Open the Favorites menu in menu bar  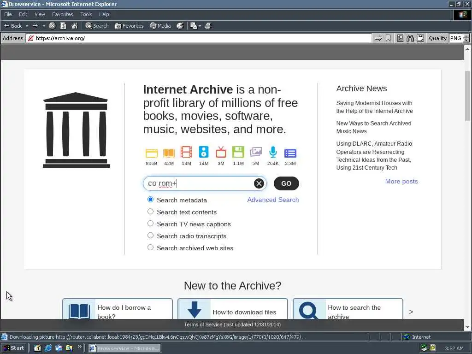point(62,14)
